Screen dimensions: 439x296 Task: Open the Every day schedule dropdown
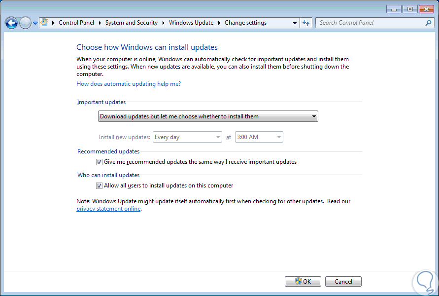pyautogui.click(x=187, y=137)
